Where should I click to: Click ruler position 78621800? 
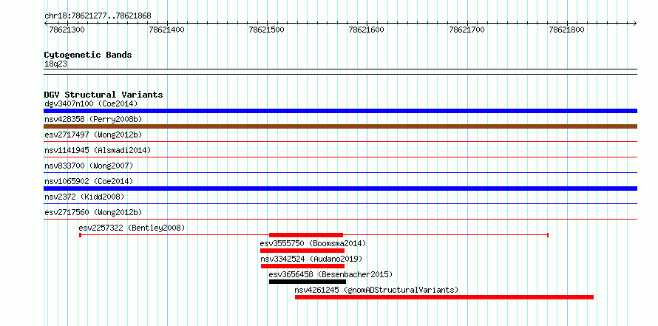point(566,30)
